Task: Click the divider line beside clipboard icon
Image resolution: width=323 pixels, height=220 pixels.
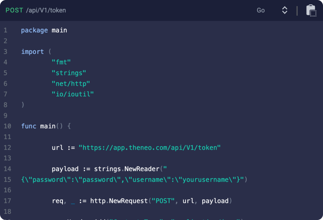Action: (x=297, y=10)
